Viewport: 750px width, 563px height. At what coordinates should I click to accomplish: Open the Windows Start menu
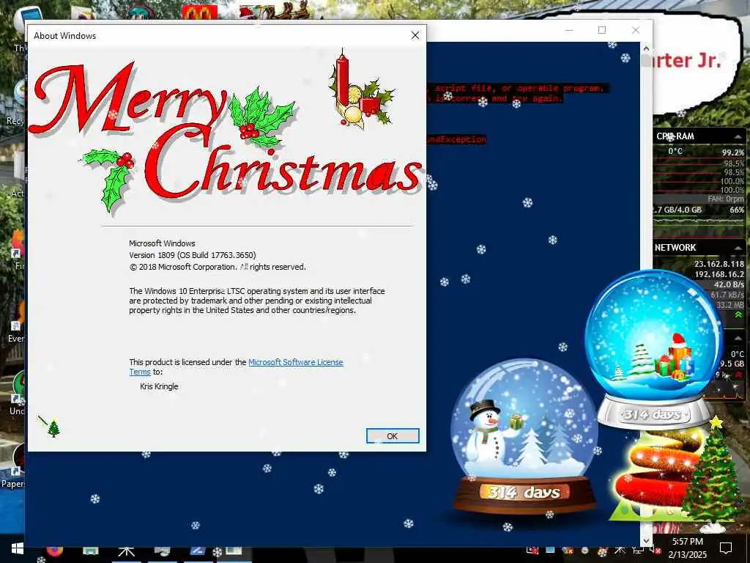tap(18, 549)
